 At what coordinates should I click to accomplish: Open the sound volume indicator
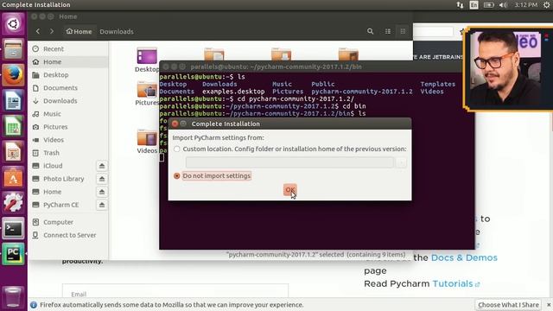click(x=503, y=5)
